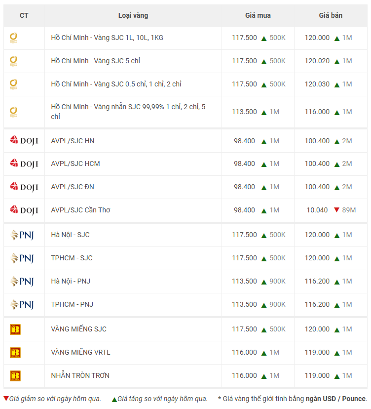Click DOJI logo in the AVPL/SJC HN row

[x=24, y=141]
